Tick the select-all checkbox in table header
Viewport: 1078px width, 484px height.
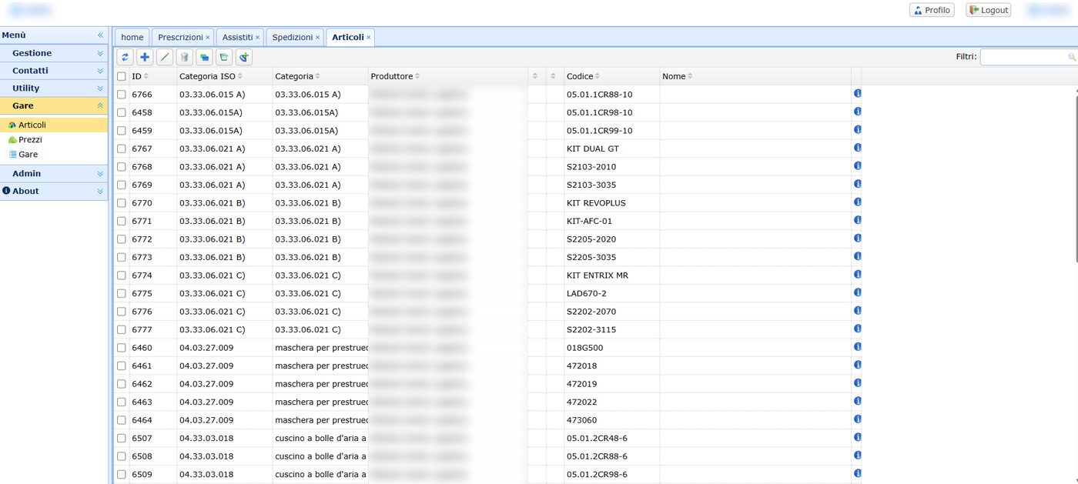122,76
